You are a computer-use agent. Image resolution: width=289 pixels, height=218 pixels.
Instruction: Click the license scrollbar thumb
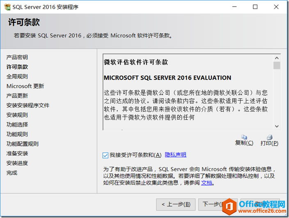tap(277, 65)
